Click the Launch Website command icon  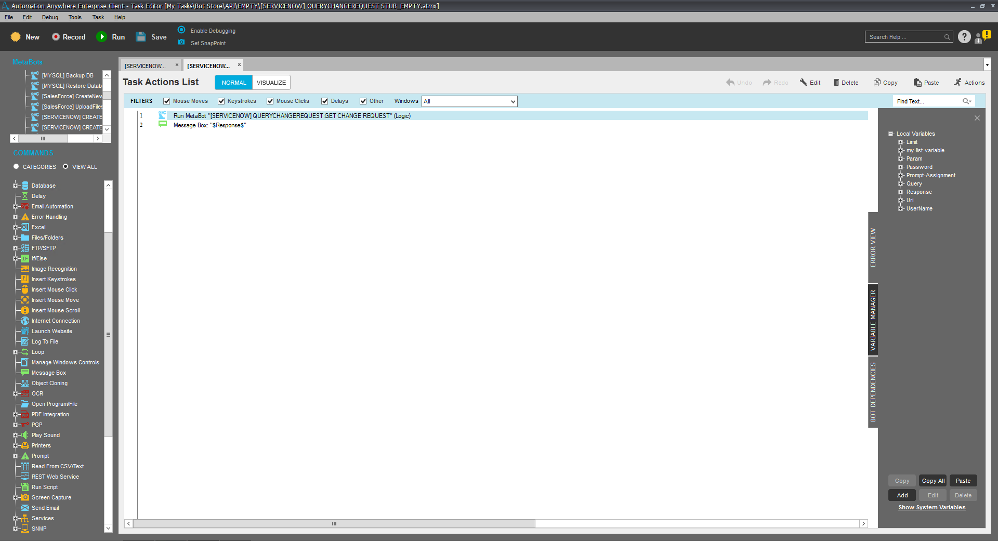pyautogui.click(x=25, y=331)
